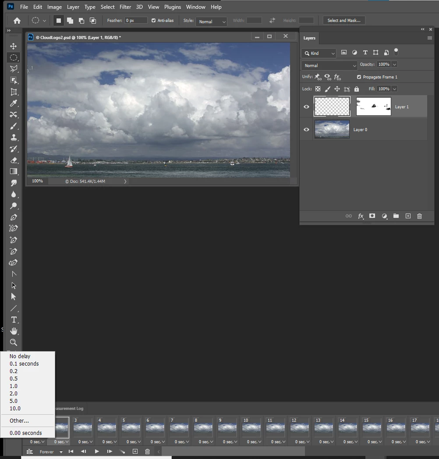The height and width of the screenshot is (459, 439).
Task: Go to the Photoshop Home screen
Action: tap(17, 21)
